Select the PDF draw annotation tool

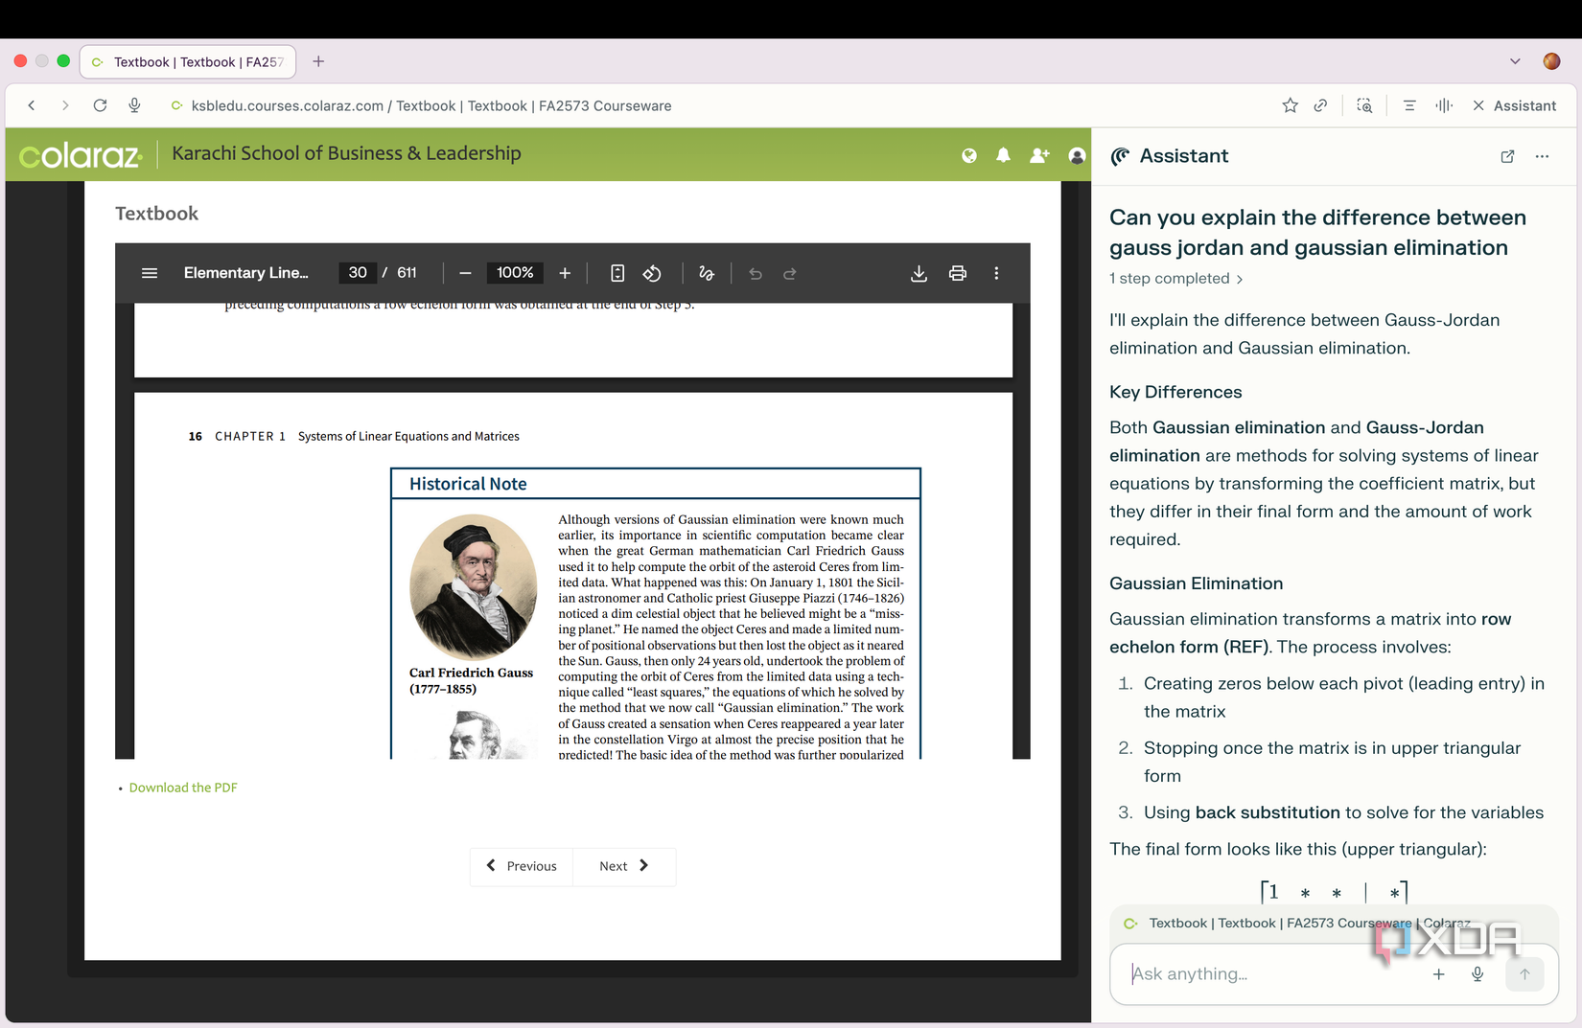tap(707, 273)
